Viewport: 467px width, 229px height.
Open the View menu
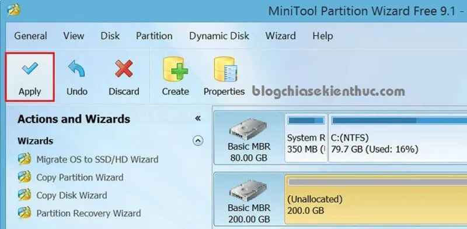[x=74, y=36]
